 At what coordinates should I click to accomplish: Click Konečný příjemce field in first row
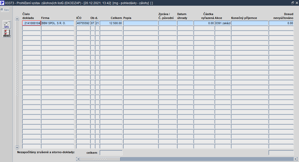pos(250,23)
